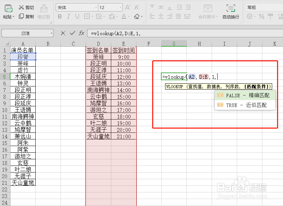This screenshot has width=283, height=206.
Task: Cancel formula entry with the X button
Action: pos(63,33)
